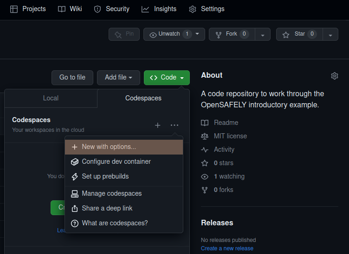Click the share deep link icon
349x254 pixels.
coord(75,208)
